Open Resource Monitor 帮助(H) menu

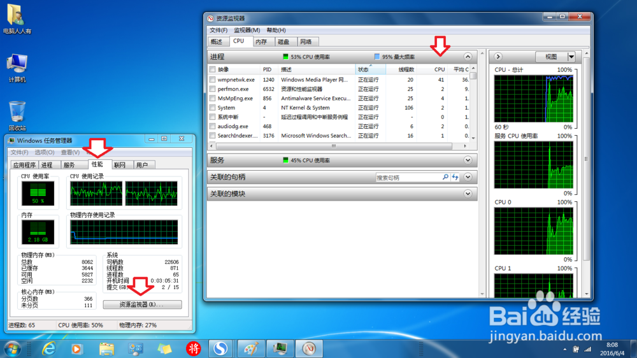pos(276,30)
